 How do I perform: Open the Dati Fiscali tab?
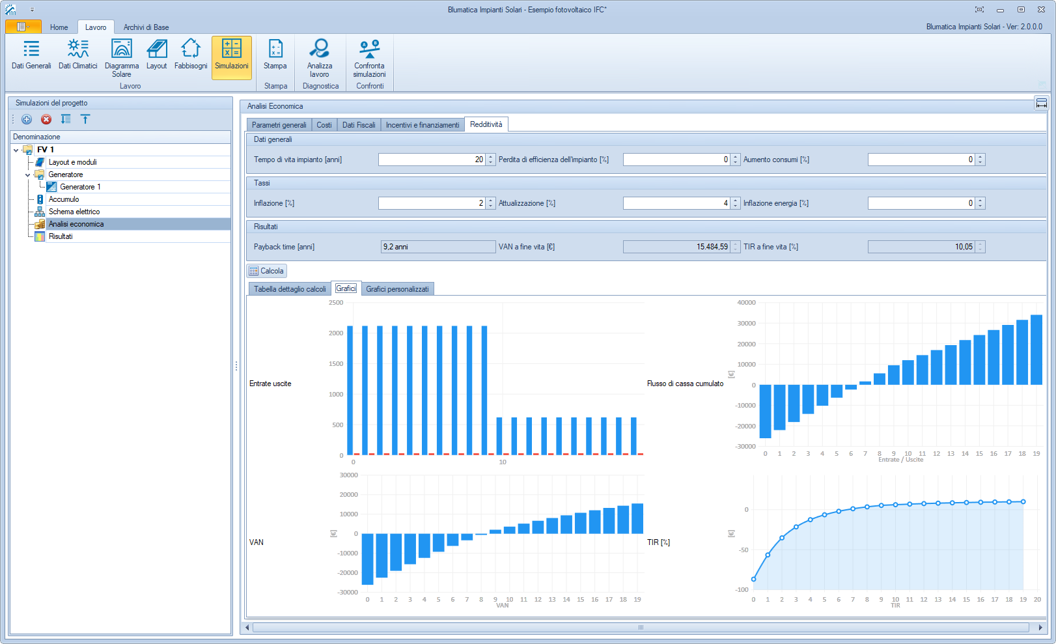pyautogui.click(x=359, y=125)
